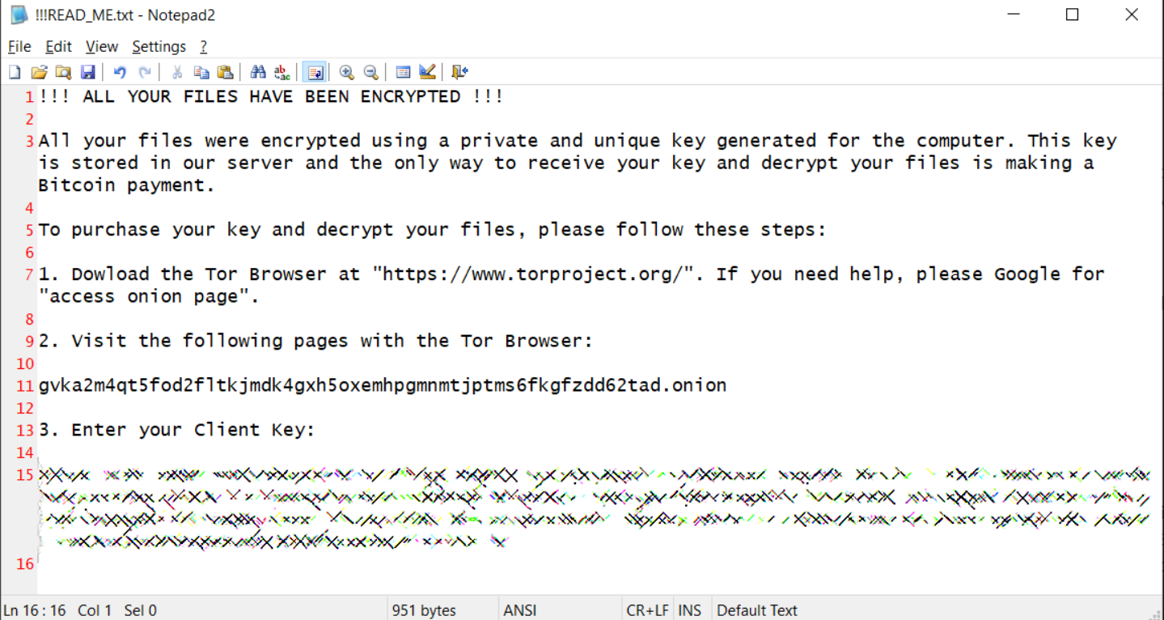The height and width of the screenshot is (620, 1164).
Task: Open Replace using the abc icon
Action: click(282, 73)
